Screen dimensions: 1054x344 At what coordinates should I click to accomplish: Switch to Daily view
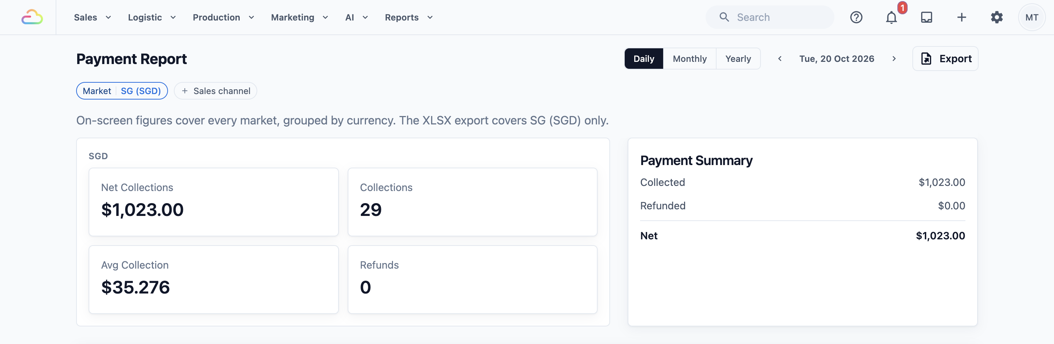click(644, 59)
